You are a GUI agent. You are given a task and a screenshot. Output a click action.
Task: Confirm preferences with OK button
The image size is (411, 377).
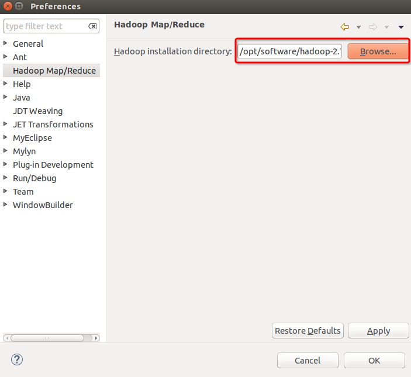click(x=374, y=361)
